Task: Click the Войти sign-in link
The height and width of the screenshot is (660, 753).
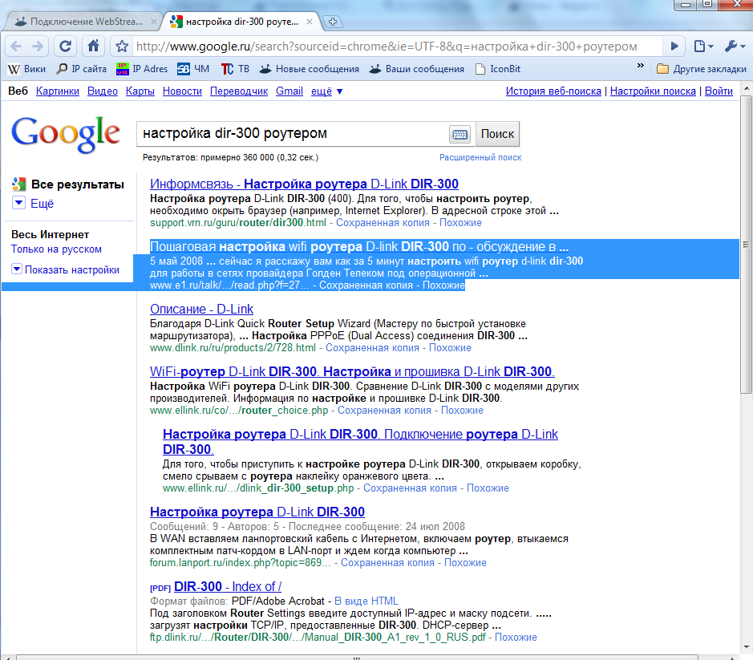Action: pyautogui.click(x=719, y=91)
